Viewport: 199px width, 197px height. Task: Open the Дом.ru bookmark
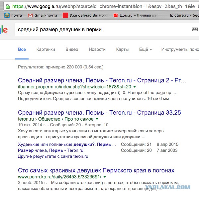click(136, 15)
